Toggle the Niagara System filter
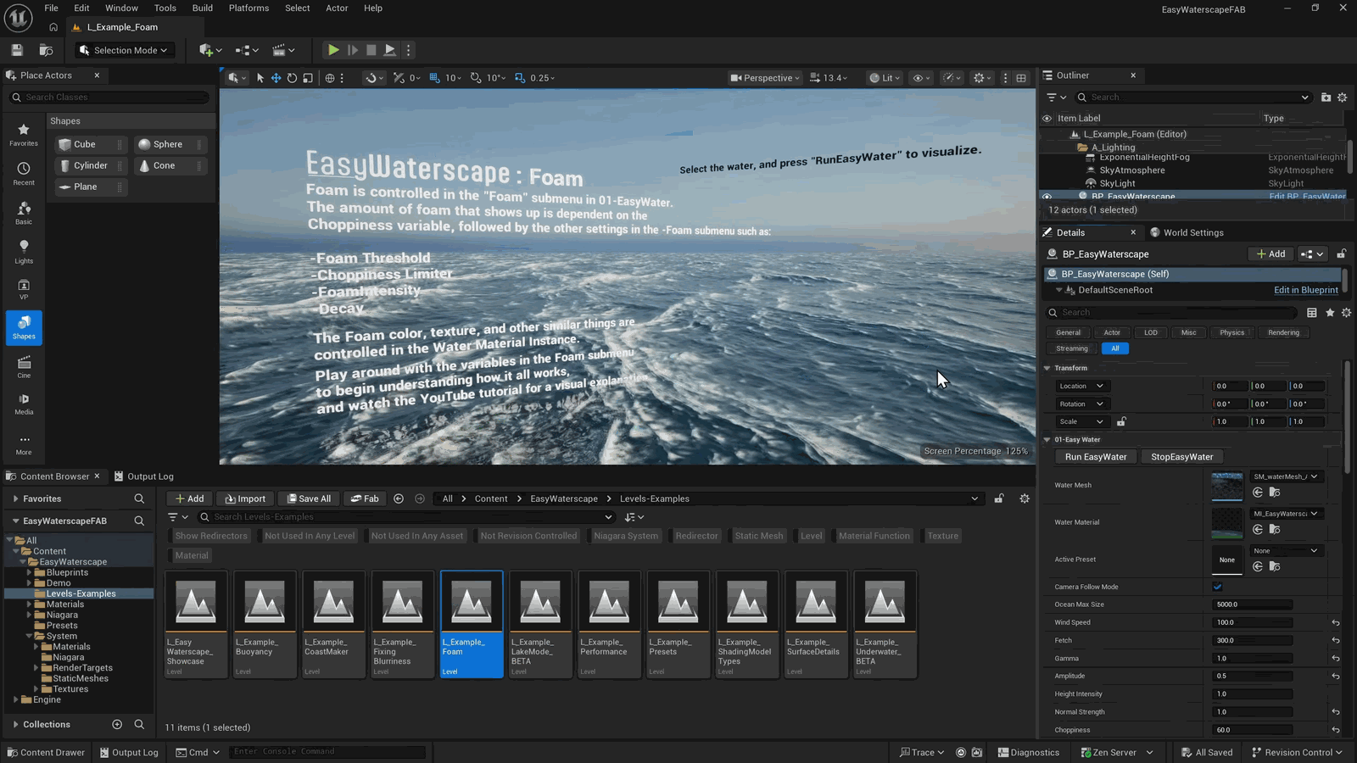This screenshot has width=1357, height=763. click(625, 536)
